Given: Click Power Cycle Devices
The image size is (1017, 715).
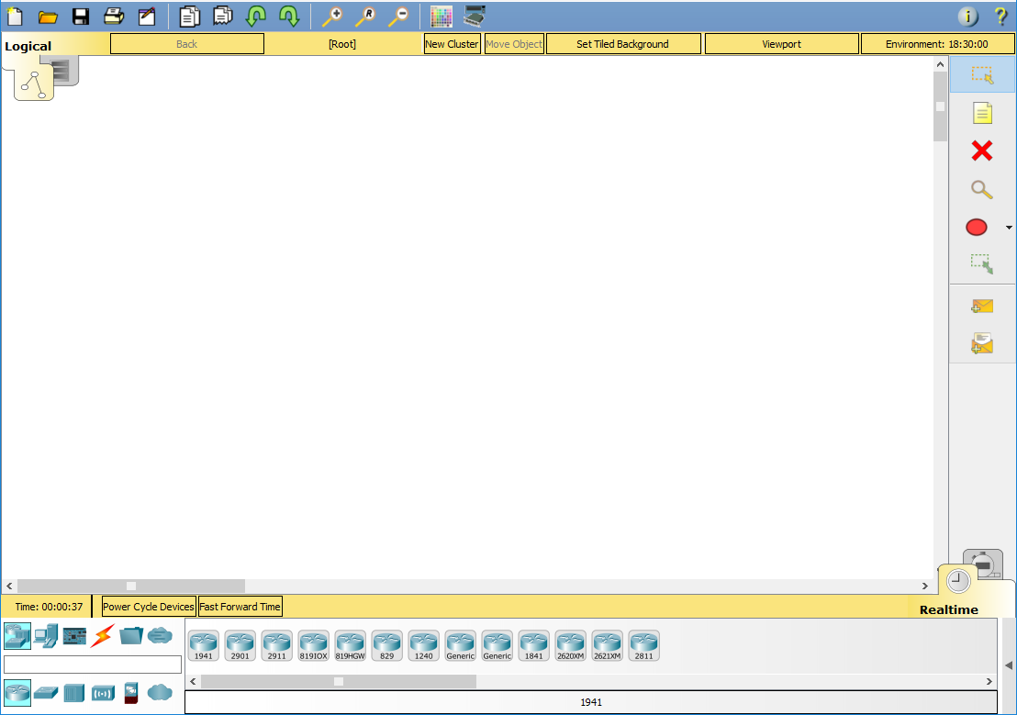Looking at the screenshot, I should coord(149,607).
